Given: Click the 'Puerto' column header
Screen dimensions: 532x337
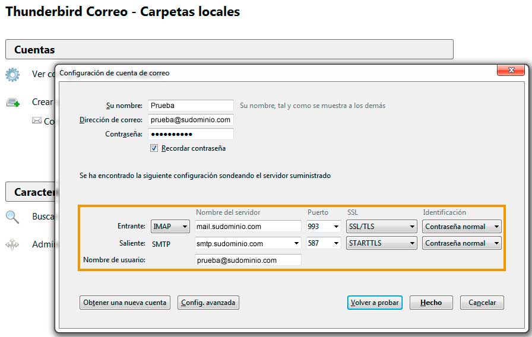Looking at the screenshot, I should (x=318, y=212).
